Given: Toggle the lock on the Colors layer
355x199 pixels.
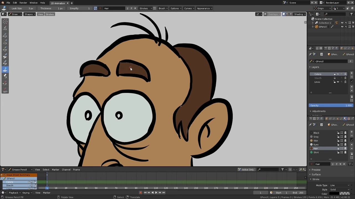Looking at the screenshot, I should tap(334, 74).
